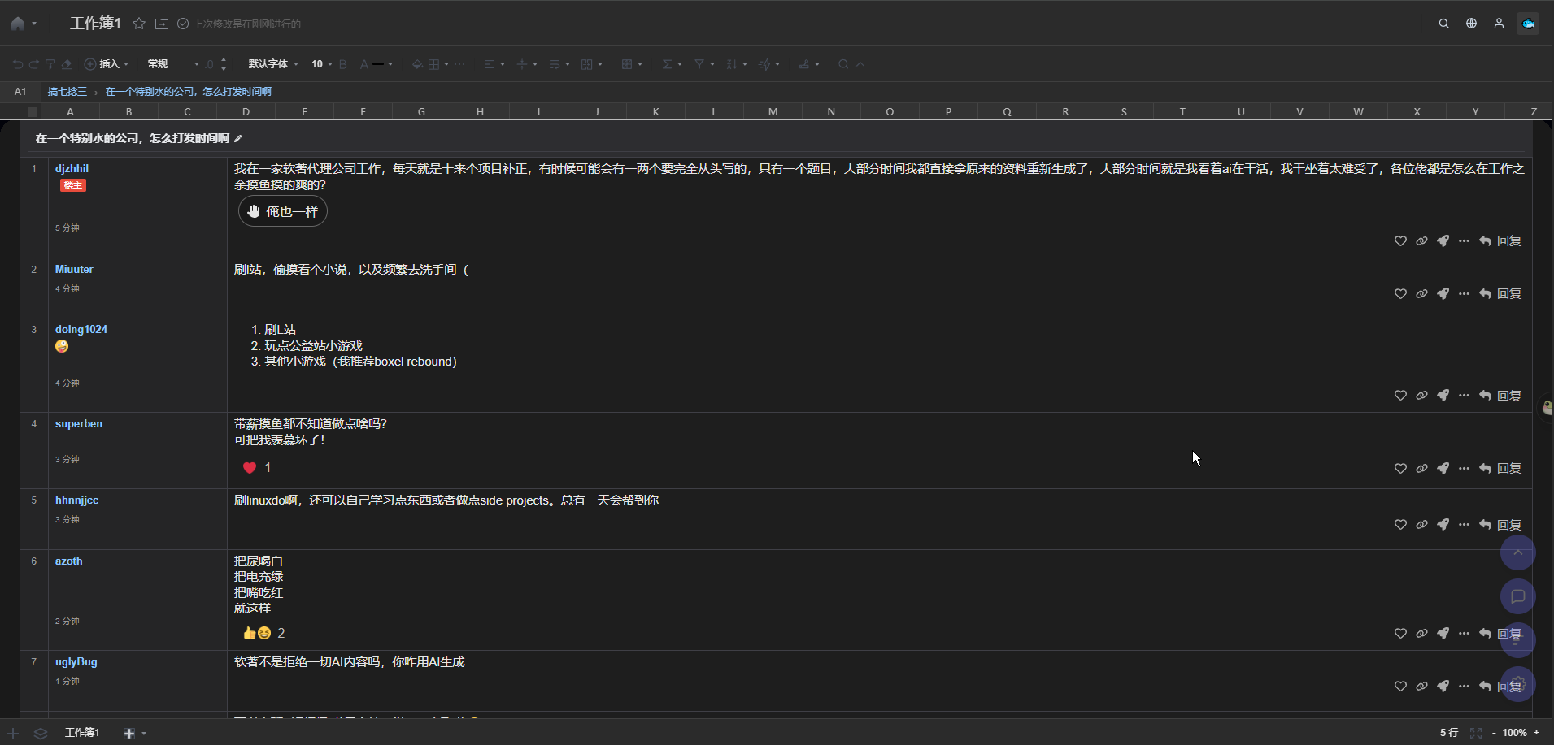
Task: Like Miuuter's post with the heart icon
Action: pyautogui.click(x=1400, y=294)
